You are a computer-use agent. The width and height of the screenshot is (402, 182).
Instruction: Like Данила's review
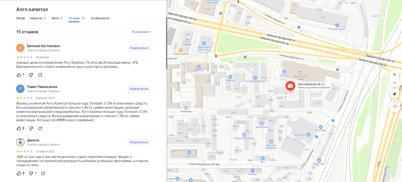[19, 173]
